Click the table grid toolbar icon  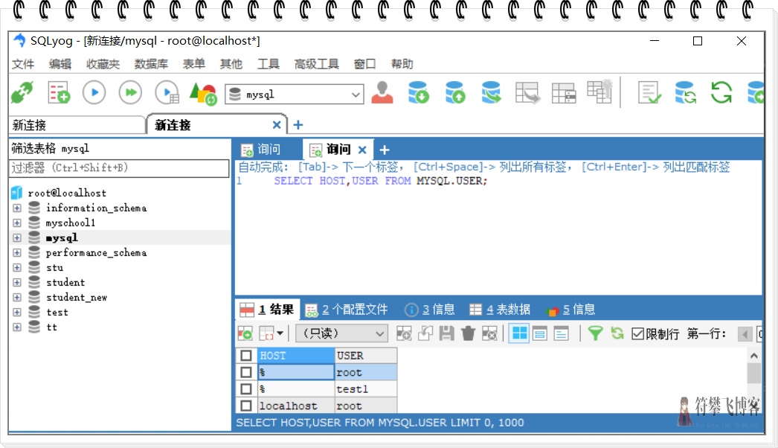(x=564, y=93)
